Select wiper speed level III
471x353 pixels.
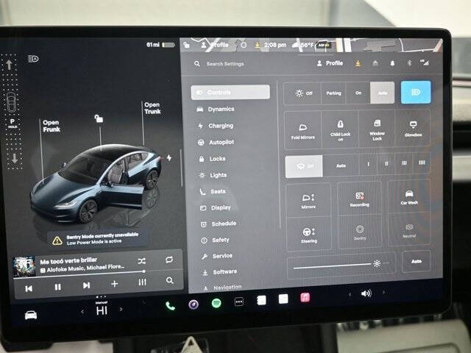pyautogui.click(x=404, y=163)
